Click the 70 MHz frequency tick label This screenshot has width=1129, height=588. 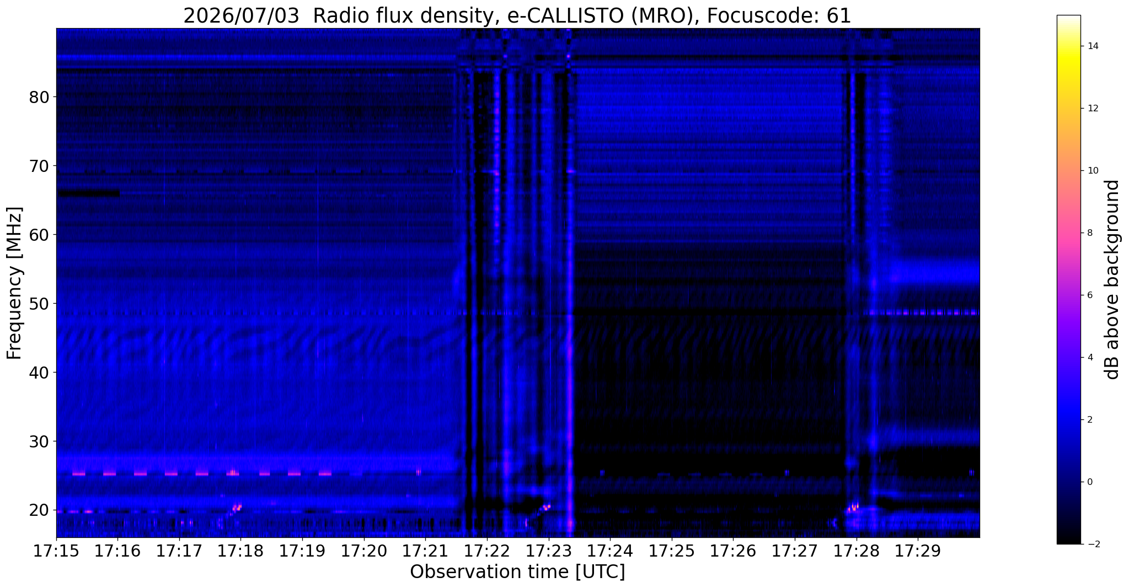point(39,166)
